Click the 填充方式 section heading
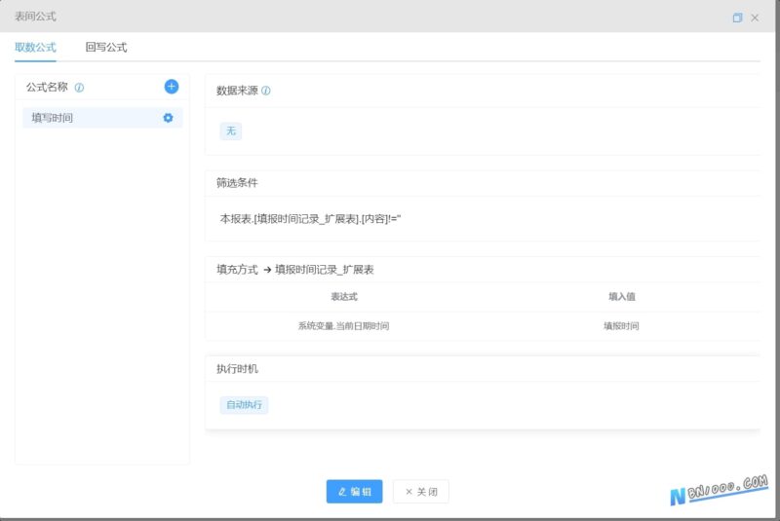 [x=237, y=269]
